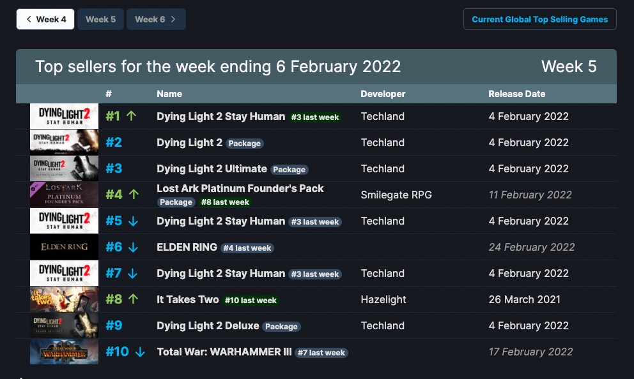Click the #2 rank number
The width and height of the screenshot is (634, 379).
pos(114,142)
